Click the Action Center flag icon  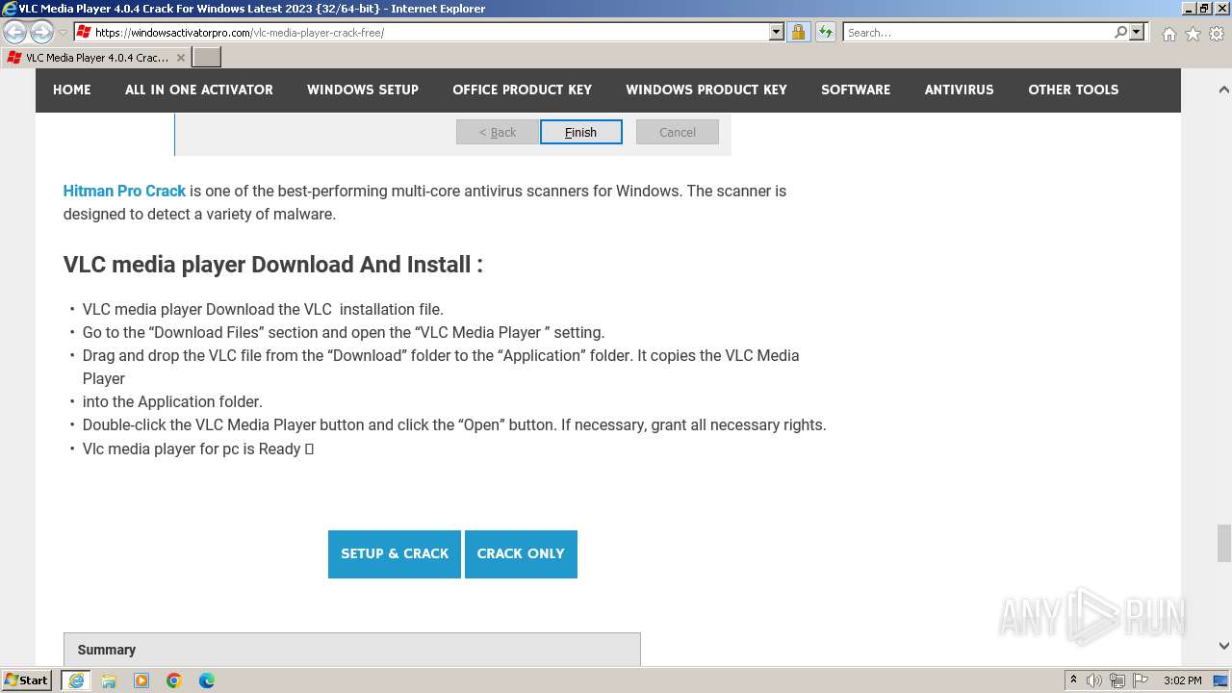coord(1140,680)
